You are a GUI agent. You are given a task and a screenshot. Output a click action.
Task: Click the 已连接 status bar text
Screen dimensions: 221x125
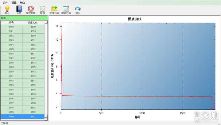pyautogui.click(x=4, y=123)
